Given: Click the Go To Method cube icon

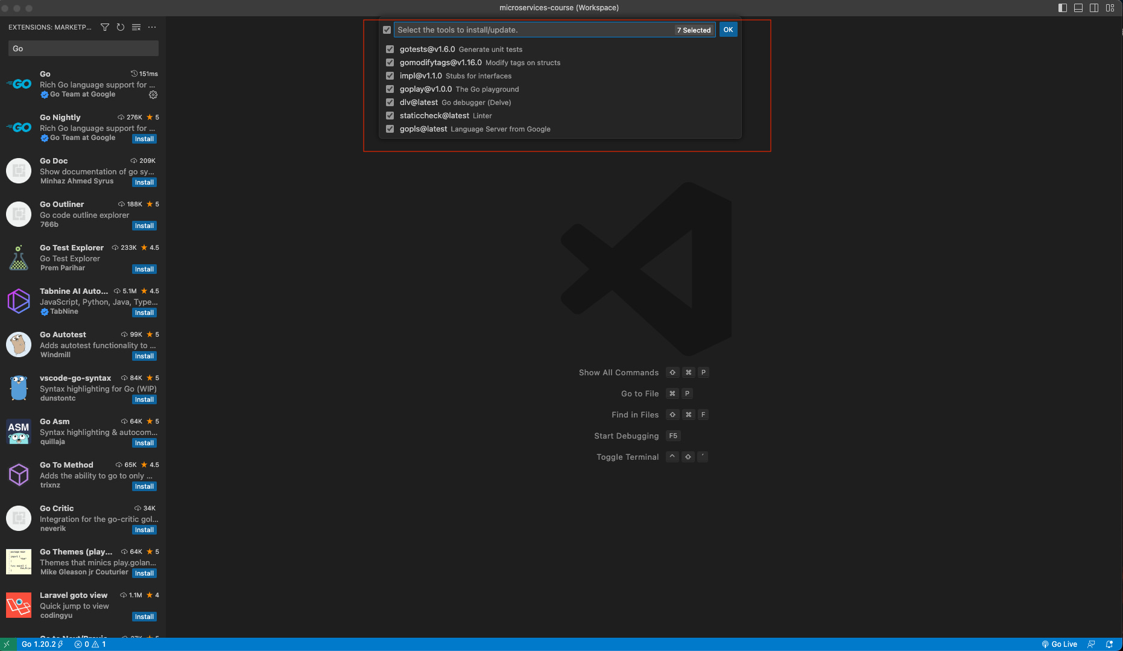Looking at the screenshot, I should click(19, 475).
